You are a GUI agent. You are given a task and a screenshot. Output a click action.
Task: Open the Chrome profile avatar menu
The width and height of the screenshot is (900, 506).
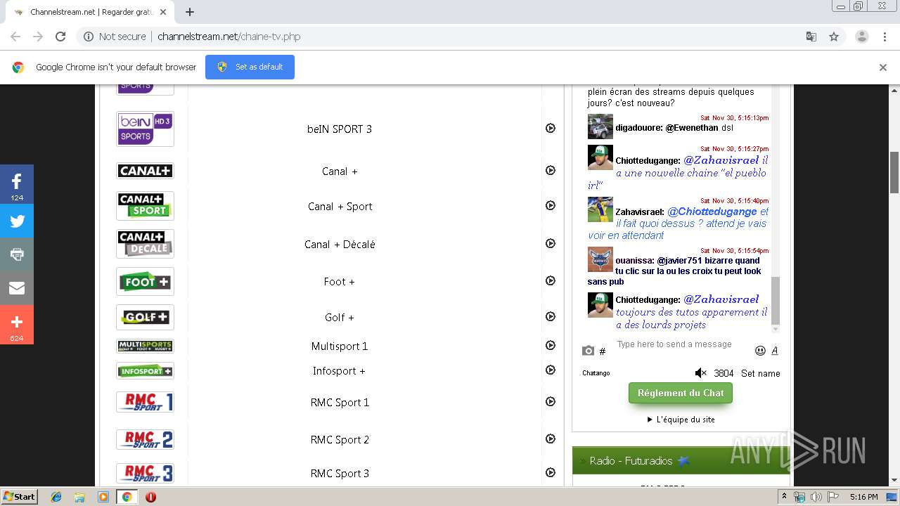[862, 37]
